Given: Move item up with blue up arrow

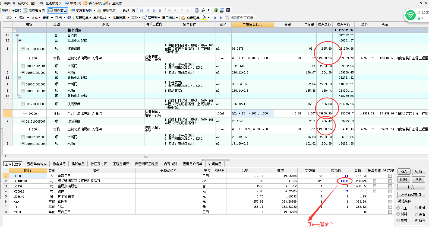Looking at the screenshot, I should pos(215,18).
